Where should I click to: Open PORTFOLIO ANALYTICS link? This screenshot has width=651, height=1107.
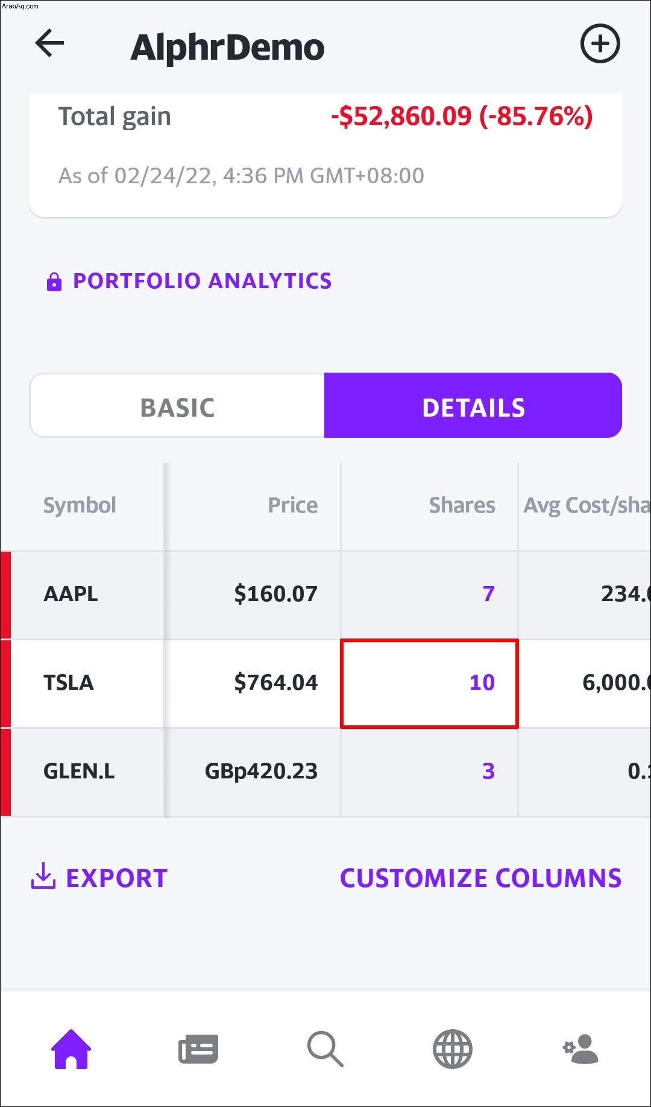coord(202,281)
